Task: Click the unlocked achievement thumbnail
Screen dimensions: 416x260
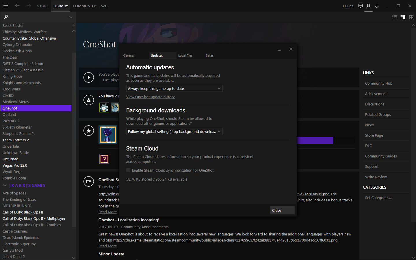Action: tap(108, 135)
